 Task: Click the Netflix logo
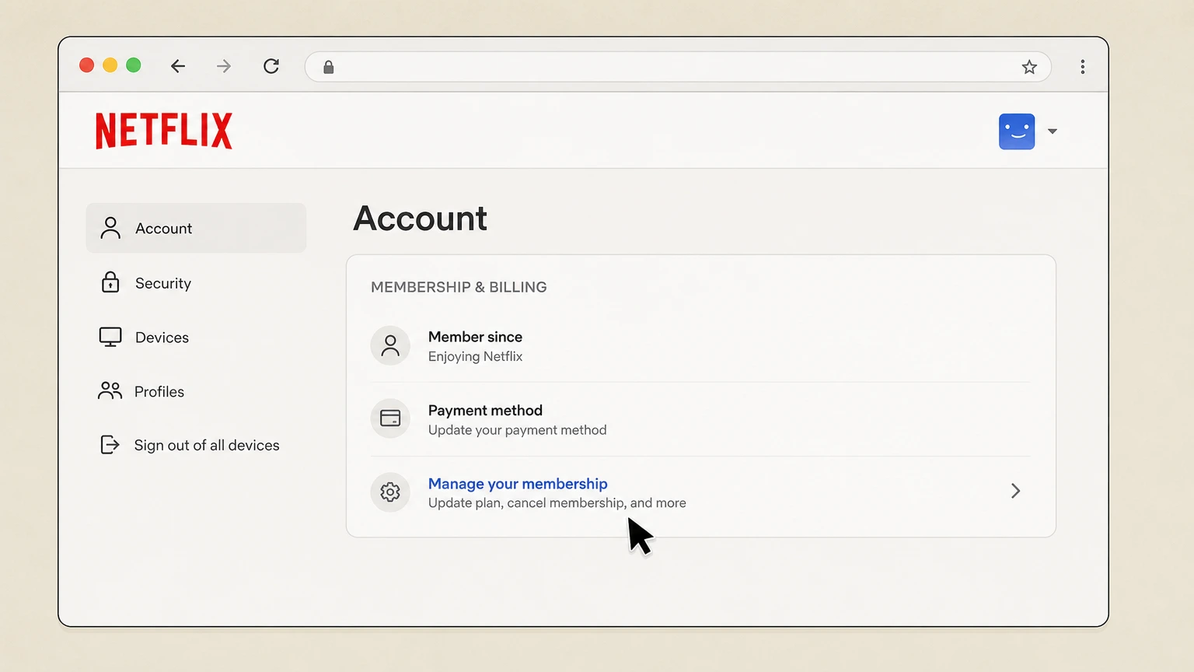click(x=164, y=131)
